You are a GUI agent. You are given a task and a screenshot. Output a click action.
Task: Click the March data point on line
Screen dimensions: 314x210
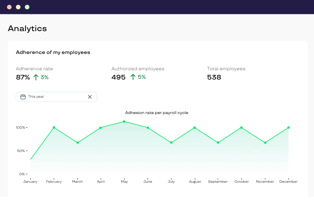(x=78, y=143)
